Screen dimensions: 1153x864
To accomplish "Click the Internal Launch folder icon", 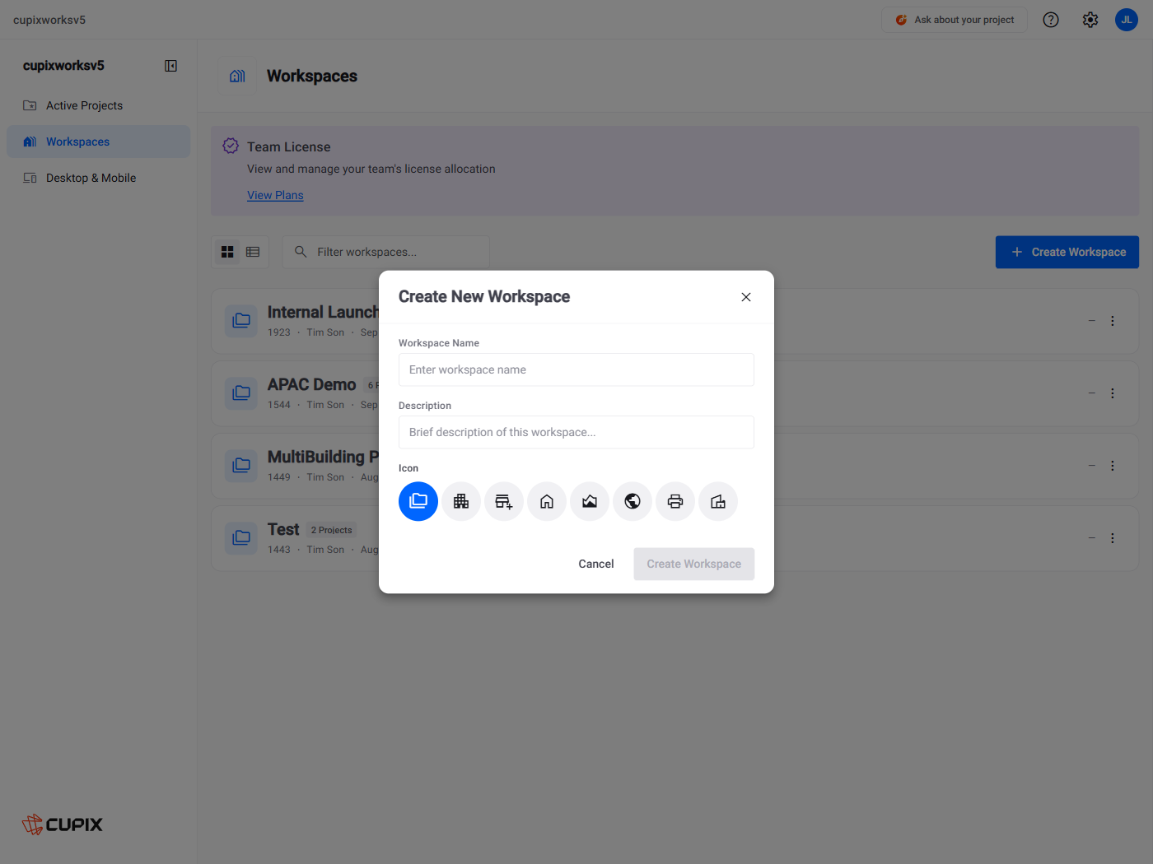I will pyautogui.click(x=241, y=321).
